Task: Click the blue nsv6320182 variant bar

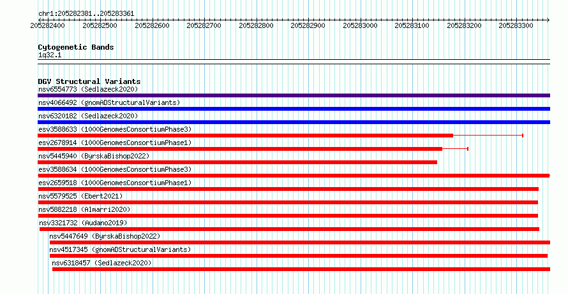Action: coord(294,122)
